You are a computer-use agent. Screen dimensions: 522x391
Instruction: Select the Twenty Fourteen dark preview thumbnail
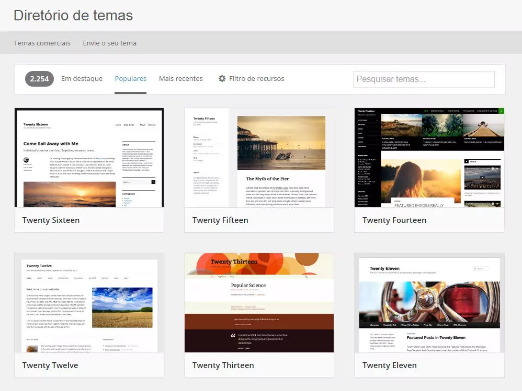click(429, 158)
